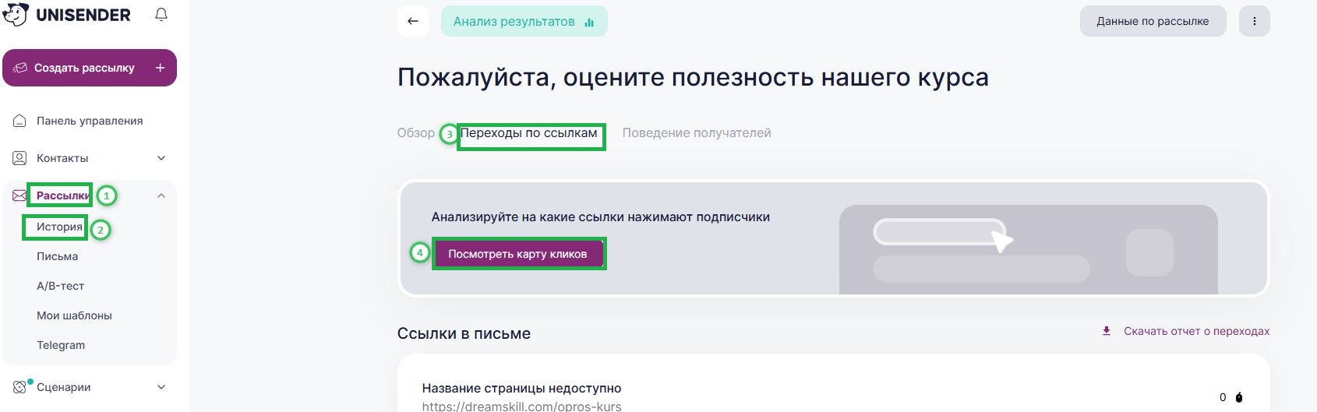Expand the Сценарии chevron

coord(161,387)
